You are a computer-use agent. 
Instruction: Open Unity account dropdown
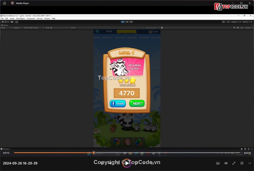5,22
